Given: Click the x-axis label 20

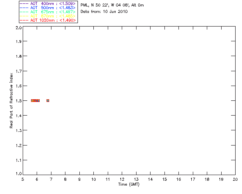Looking at the screenshot, I should (x=235, y=179).
